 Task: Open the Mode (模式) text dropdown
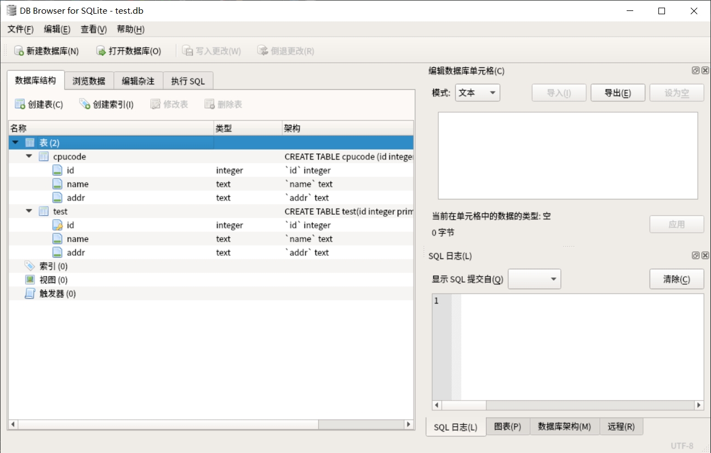pos(477,93)
